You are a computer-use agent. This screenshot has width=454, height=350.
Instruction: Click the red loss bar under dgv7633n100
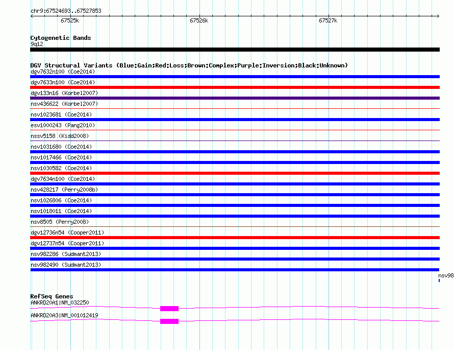[x=235, y=87]
